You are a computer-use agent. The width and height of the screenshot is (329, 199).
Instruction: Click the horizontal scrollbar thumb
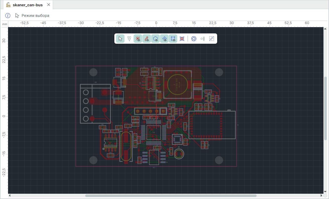coord(171,195)
